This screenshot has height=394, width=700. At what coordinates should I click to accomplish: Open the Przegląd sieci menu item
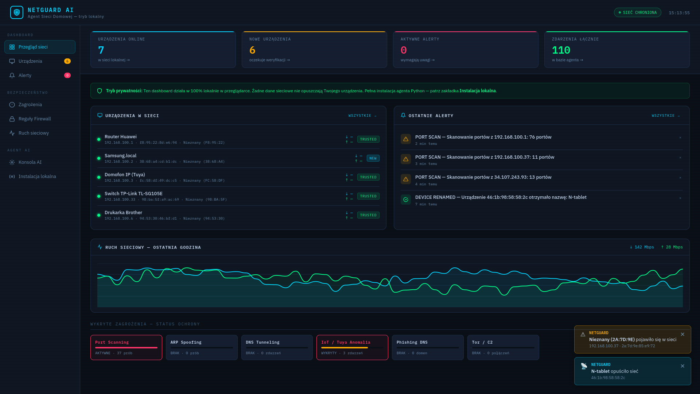[40, 47]
